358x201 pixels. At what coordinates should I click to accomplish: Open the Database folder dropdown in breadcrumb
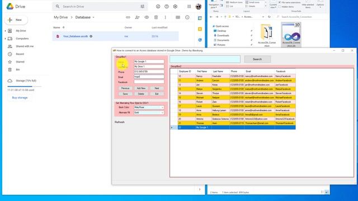pos(93,17)
